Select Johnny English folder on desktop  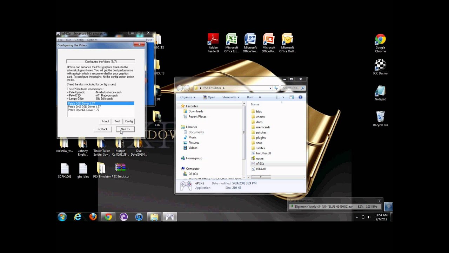click(83, 148)
